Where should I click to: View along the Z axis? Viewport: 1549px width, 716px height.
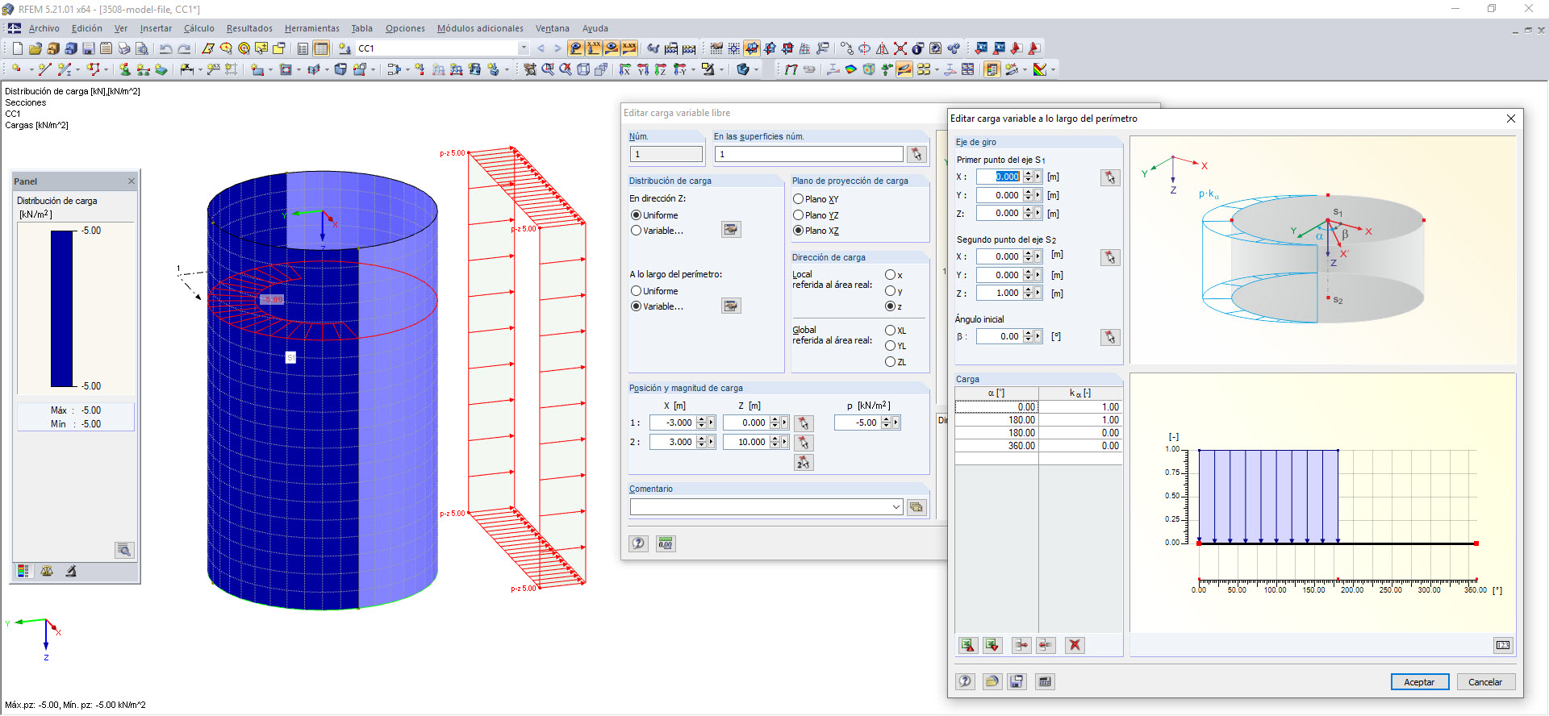pyautogui.click(x=661, y=69)
